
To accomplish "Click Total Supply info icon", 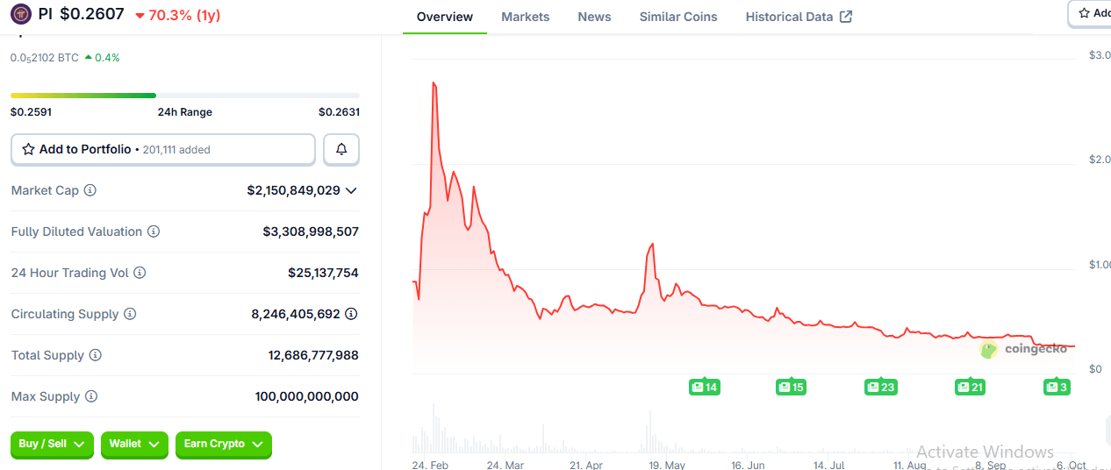I will [x=96, y=355].
